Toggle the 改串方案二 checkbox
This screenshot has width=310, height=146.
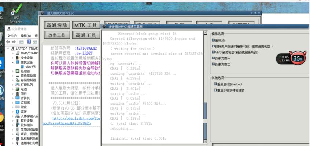pos(213,64)
